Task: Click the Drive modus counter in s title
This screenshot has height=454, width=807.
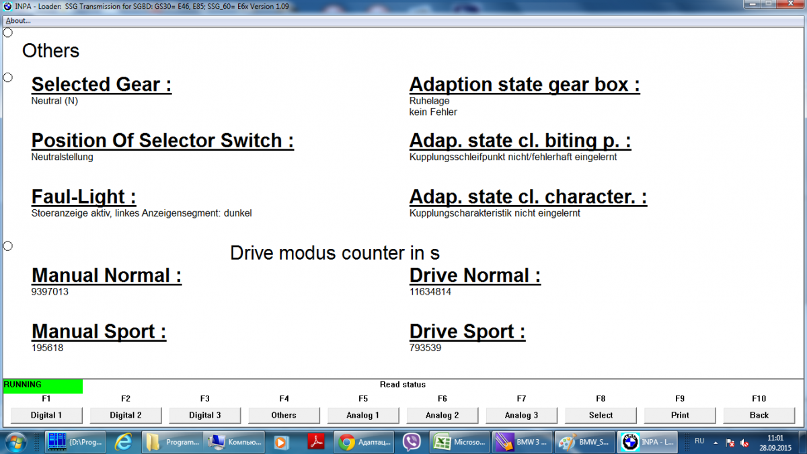Action: point(335,254)
